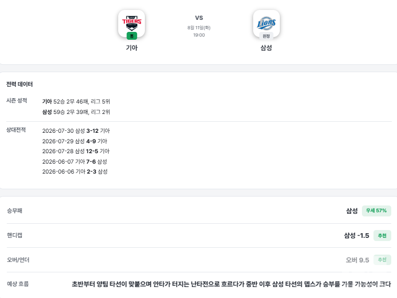This screenshot has width=397, height=298.
Task: Click the 우세 57% badge
Action: pyautogui.click(x=376, y=211)
